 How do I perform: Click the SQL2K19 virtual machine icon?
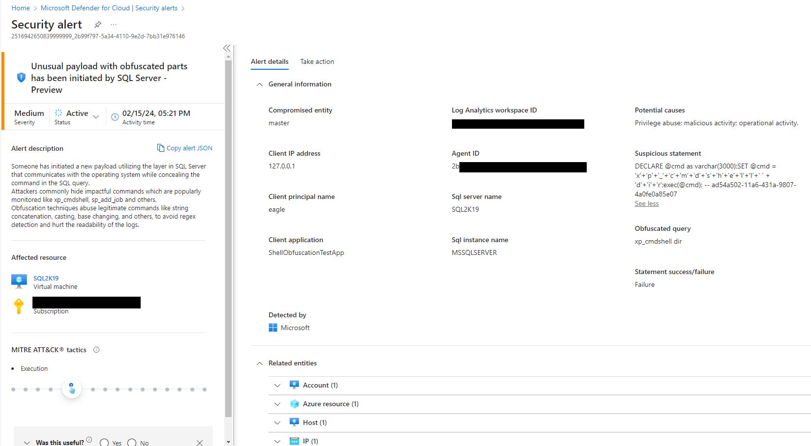click(19, 281)
